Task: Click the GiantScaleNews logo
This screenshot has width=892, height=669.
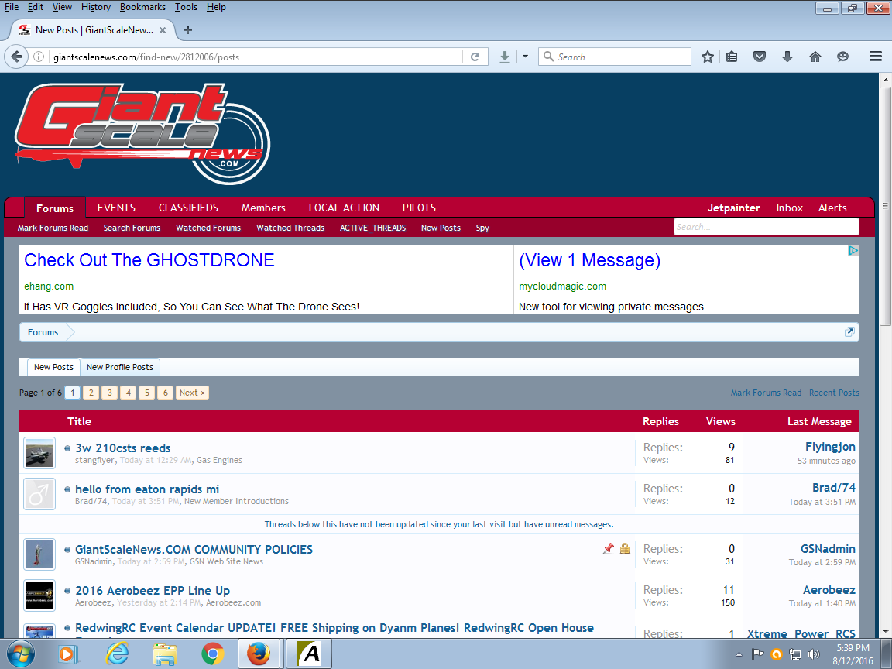Action: 142,134
